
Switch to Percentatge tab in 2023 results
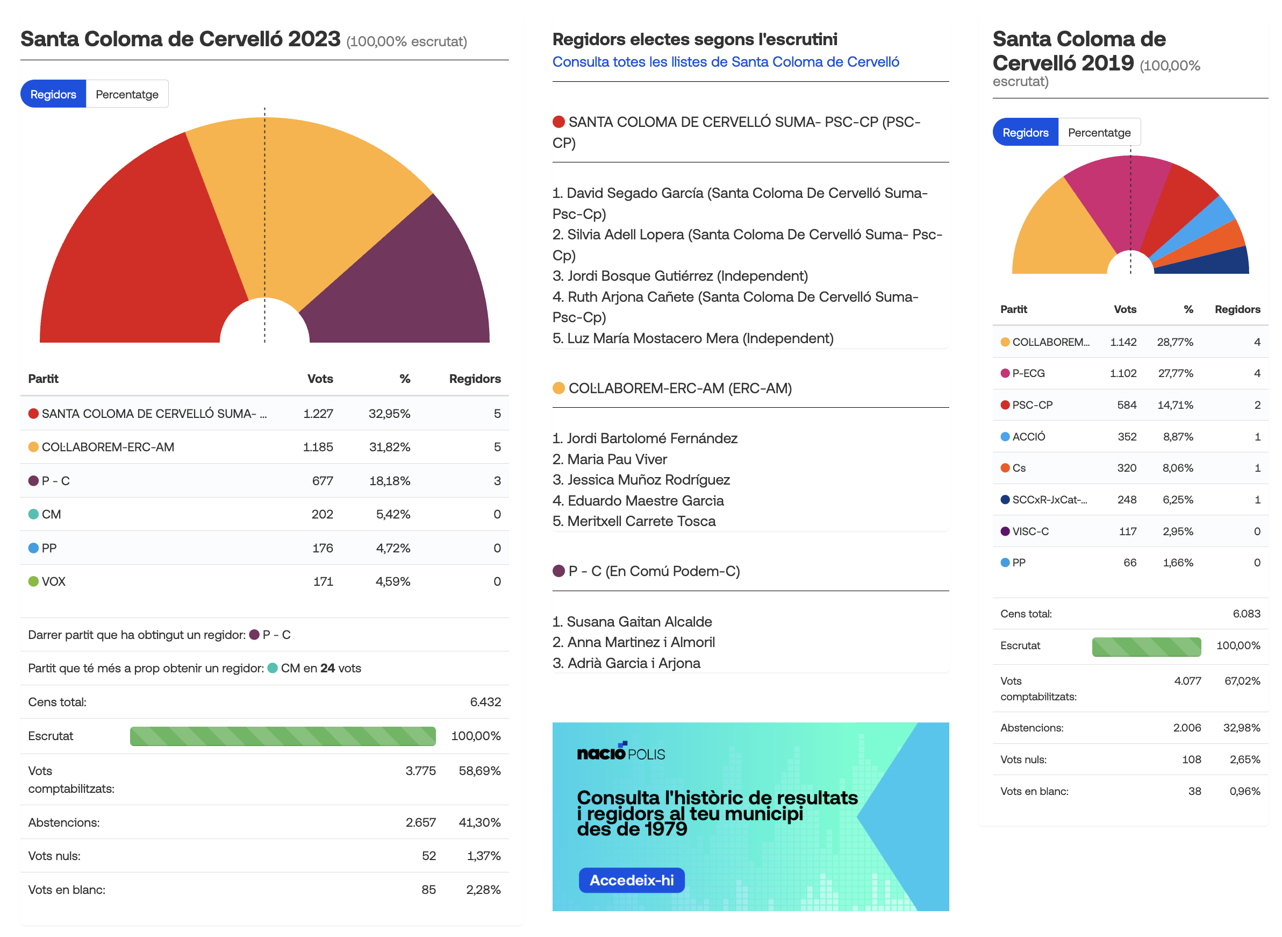pyautogui.click(x=127, y=94)
